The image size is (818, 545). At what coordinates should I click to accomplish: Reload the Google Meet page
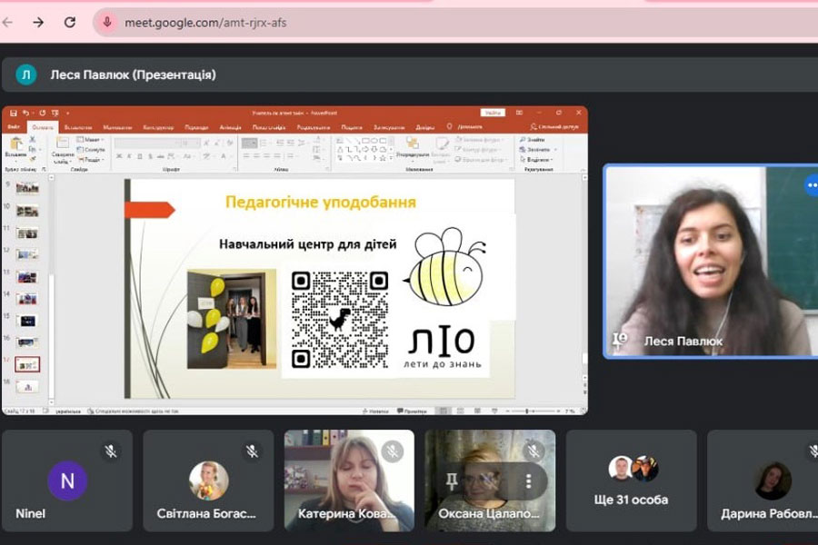(x=70, y=22)
